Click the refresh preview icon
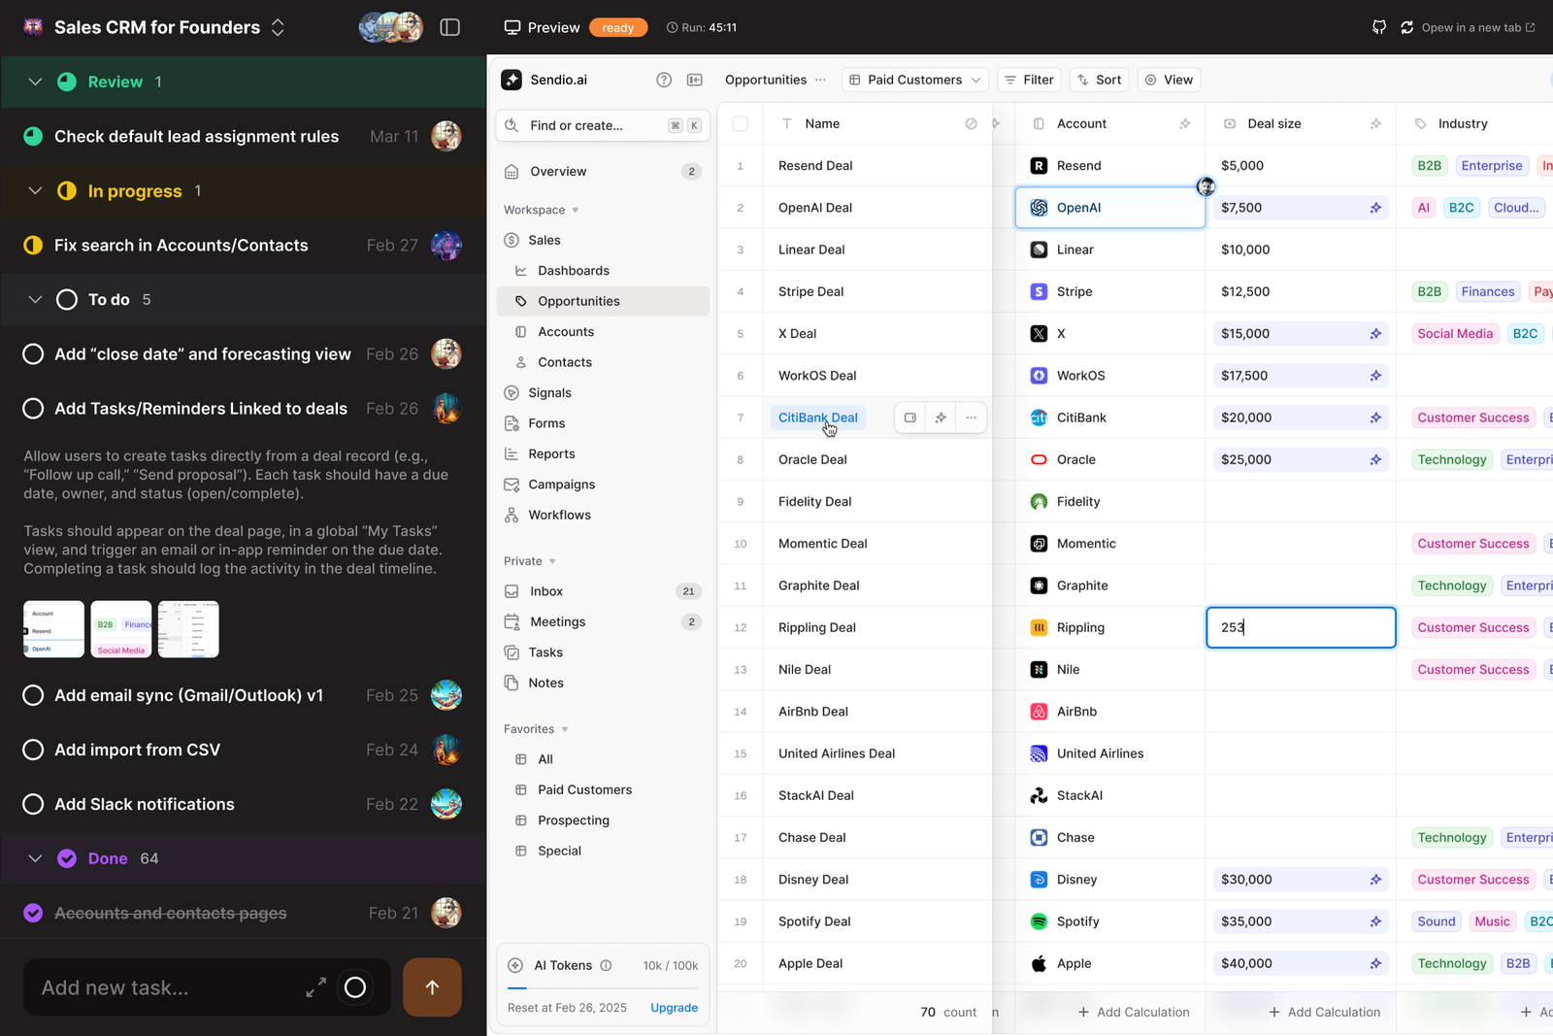 (1406, 27)
